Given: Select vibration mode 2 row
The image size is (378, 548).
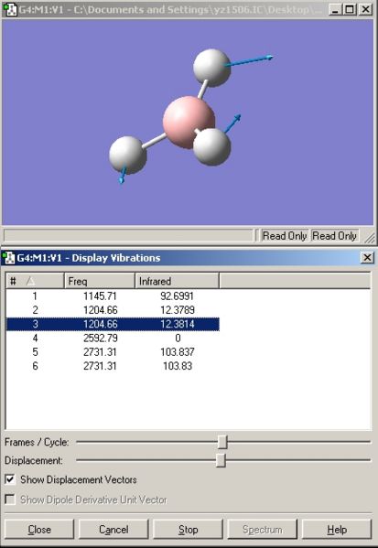Looking at the screenshot, I should pos(113,310).
